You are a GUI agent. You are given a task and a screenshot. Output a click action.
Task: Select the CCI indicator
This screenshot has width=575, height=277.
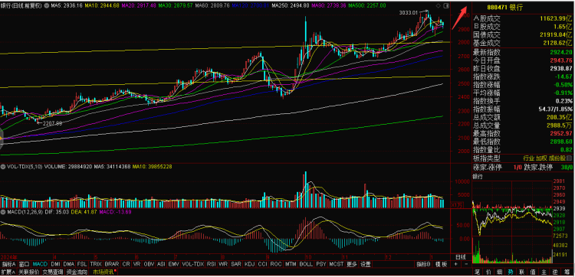tap(262, 264)
